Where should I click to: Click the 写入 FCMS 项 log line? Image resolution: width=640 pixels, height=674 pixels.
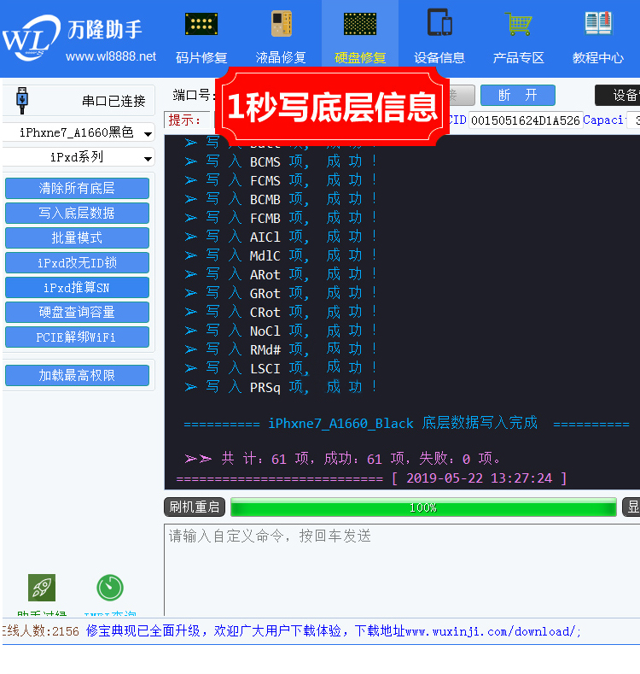click(281, 180)
